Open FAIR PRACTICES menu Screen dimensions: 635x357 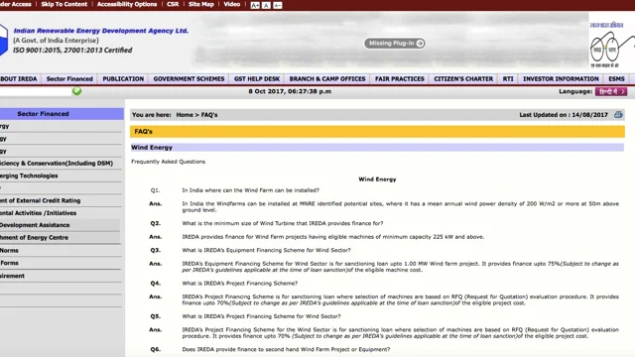point(399,79)
